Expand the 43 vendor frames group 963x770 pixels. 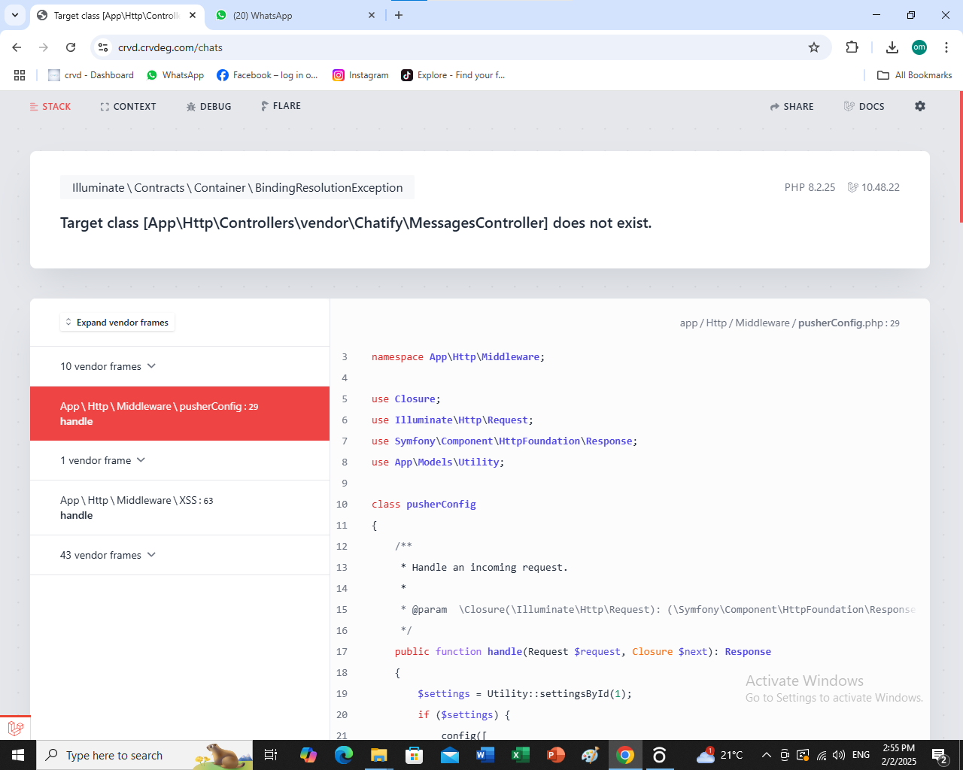pyautogui.click(x=108, y=555)
